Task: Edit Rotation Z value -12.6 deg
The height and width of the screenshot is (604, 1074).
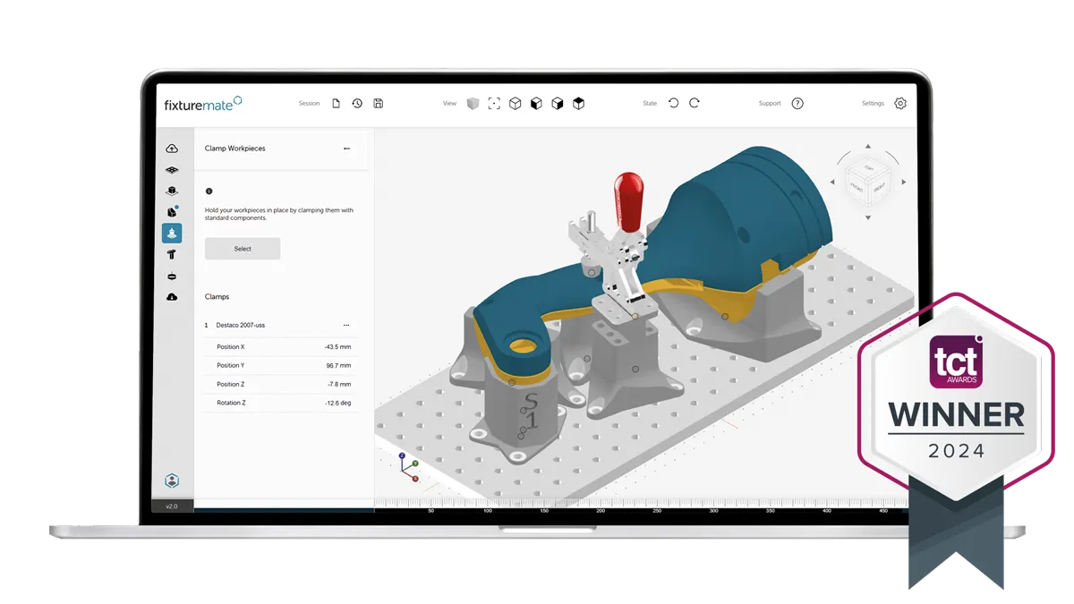Action: coord(337,404)
